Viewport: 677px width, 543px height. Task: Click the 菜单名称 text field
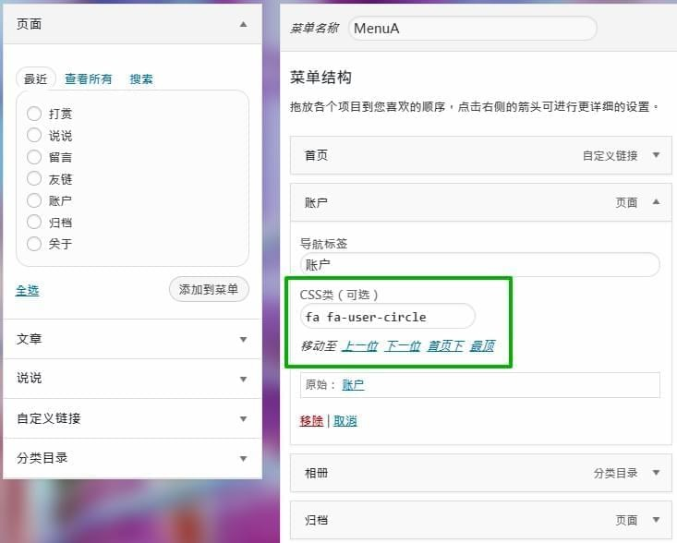(472, 29)
